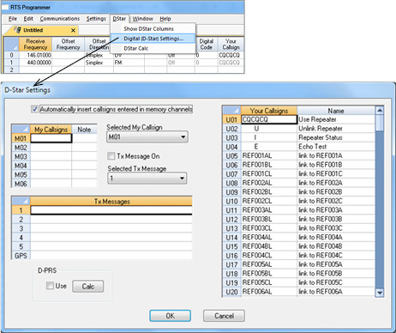396x333 pixels.
Task: Click 'link to REF005A' name cell
Action: point(336,264)
